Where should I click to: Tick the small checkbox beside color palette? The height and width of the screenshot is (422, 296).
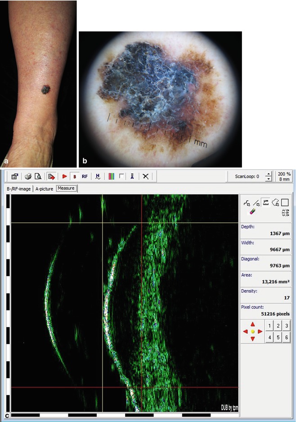pos(121,176)
